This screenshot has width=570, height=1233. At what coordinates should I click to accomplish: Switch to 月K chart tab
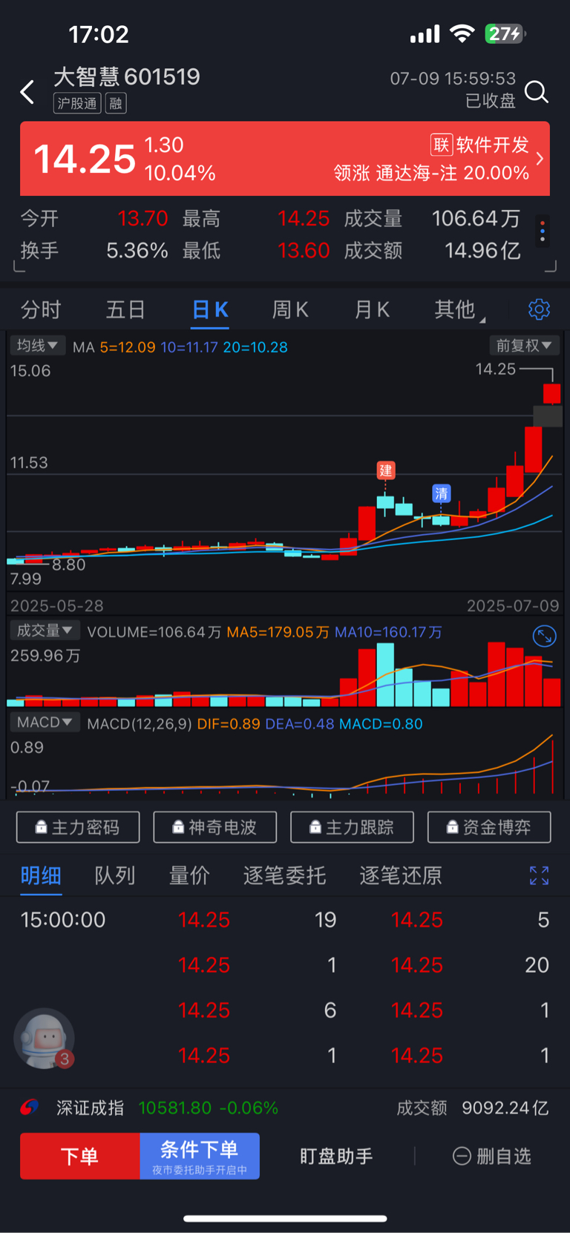coord(372,309)
